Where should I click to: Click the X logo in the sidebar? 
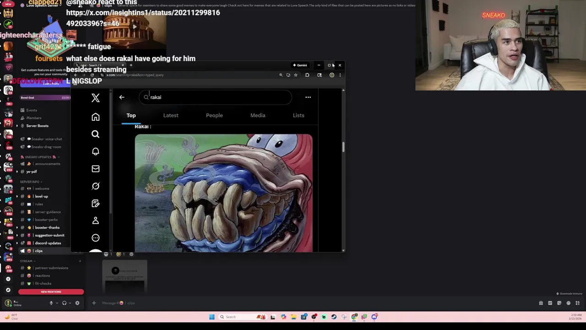pyautogui.click(x=95, y=98)
